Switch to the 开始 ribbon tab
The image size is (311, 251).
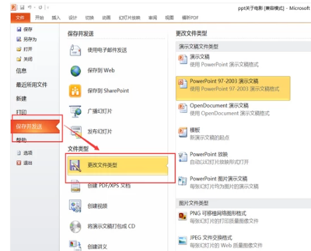[39, 18]
